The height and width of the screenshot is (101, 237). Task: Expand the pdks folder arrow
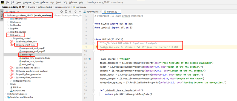pos(8,28)
